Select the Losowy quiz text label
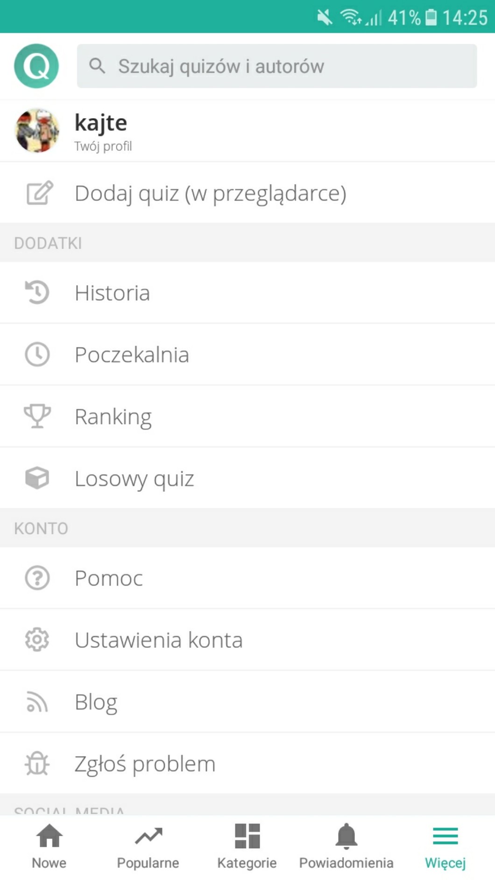The height and width of the screenshot is (880, 495). tap(134, 478)
